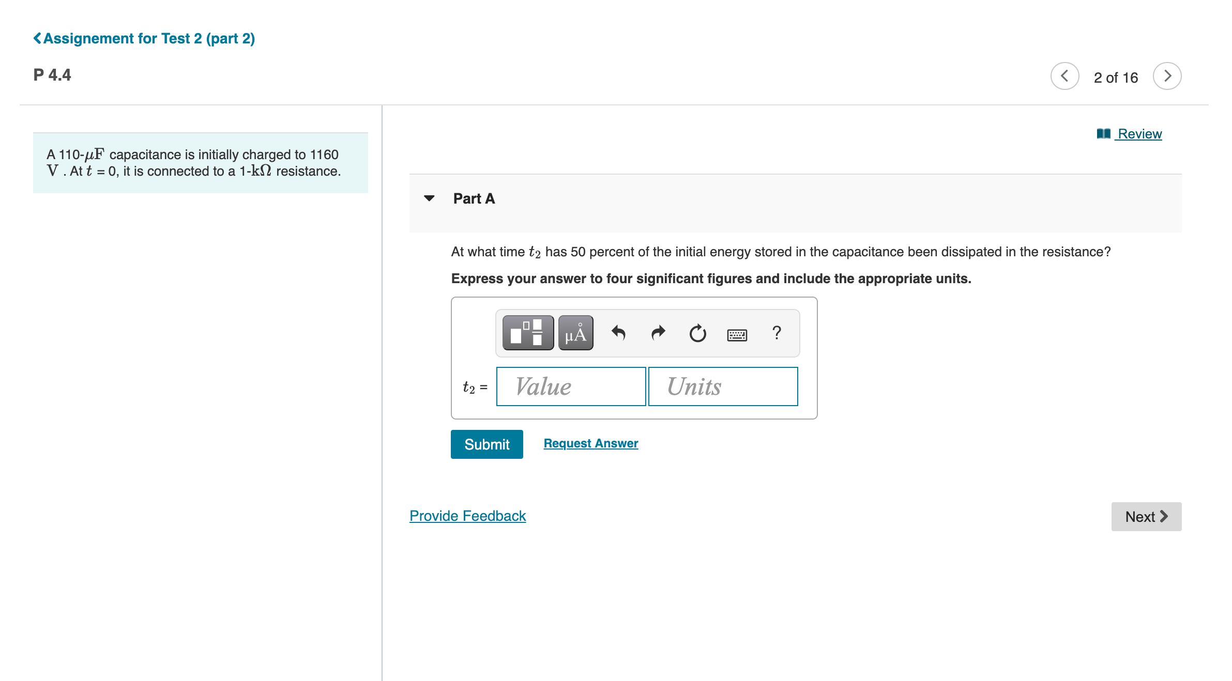
Task: Open the question mark help icon
Action: (776, 332)
